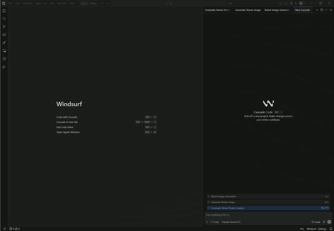The height and width of the screenshot is (231, 334).
Task: Open the Code mode selector dropdown
Action: coord(215,222)
